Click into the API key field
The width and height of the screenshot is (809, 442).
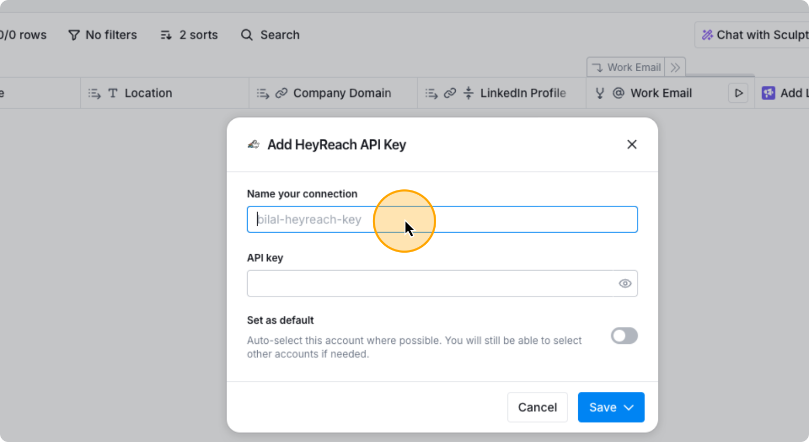430,284
